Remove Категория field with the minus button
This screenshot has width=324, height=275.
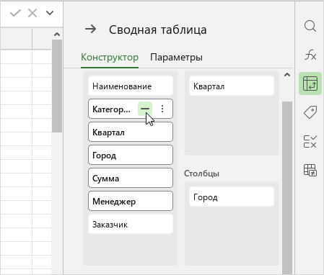[145, 109]
